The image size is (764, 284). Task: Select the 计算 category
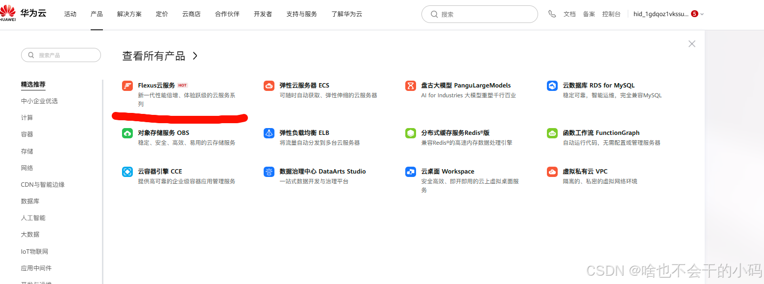point(27,118)
